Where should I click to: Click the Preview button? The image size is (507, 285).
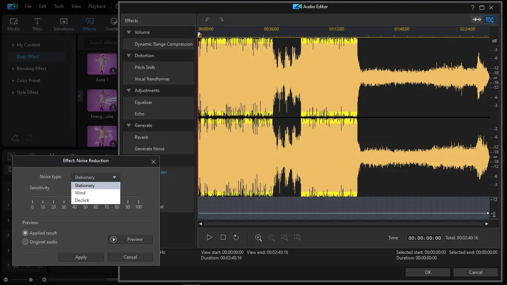pyautogui.click(x=130, y=239)
